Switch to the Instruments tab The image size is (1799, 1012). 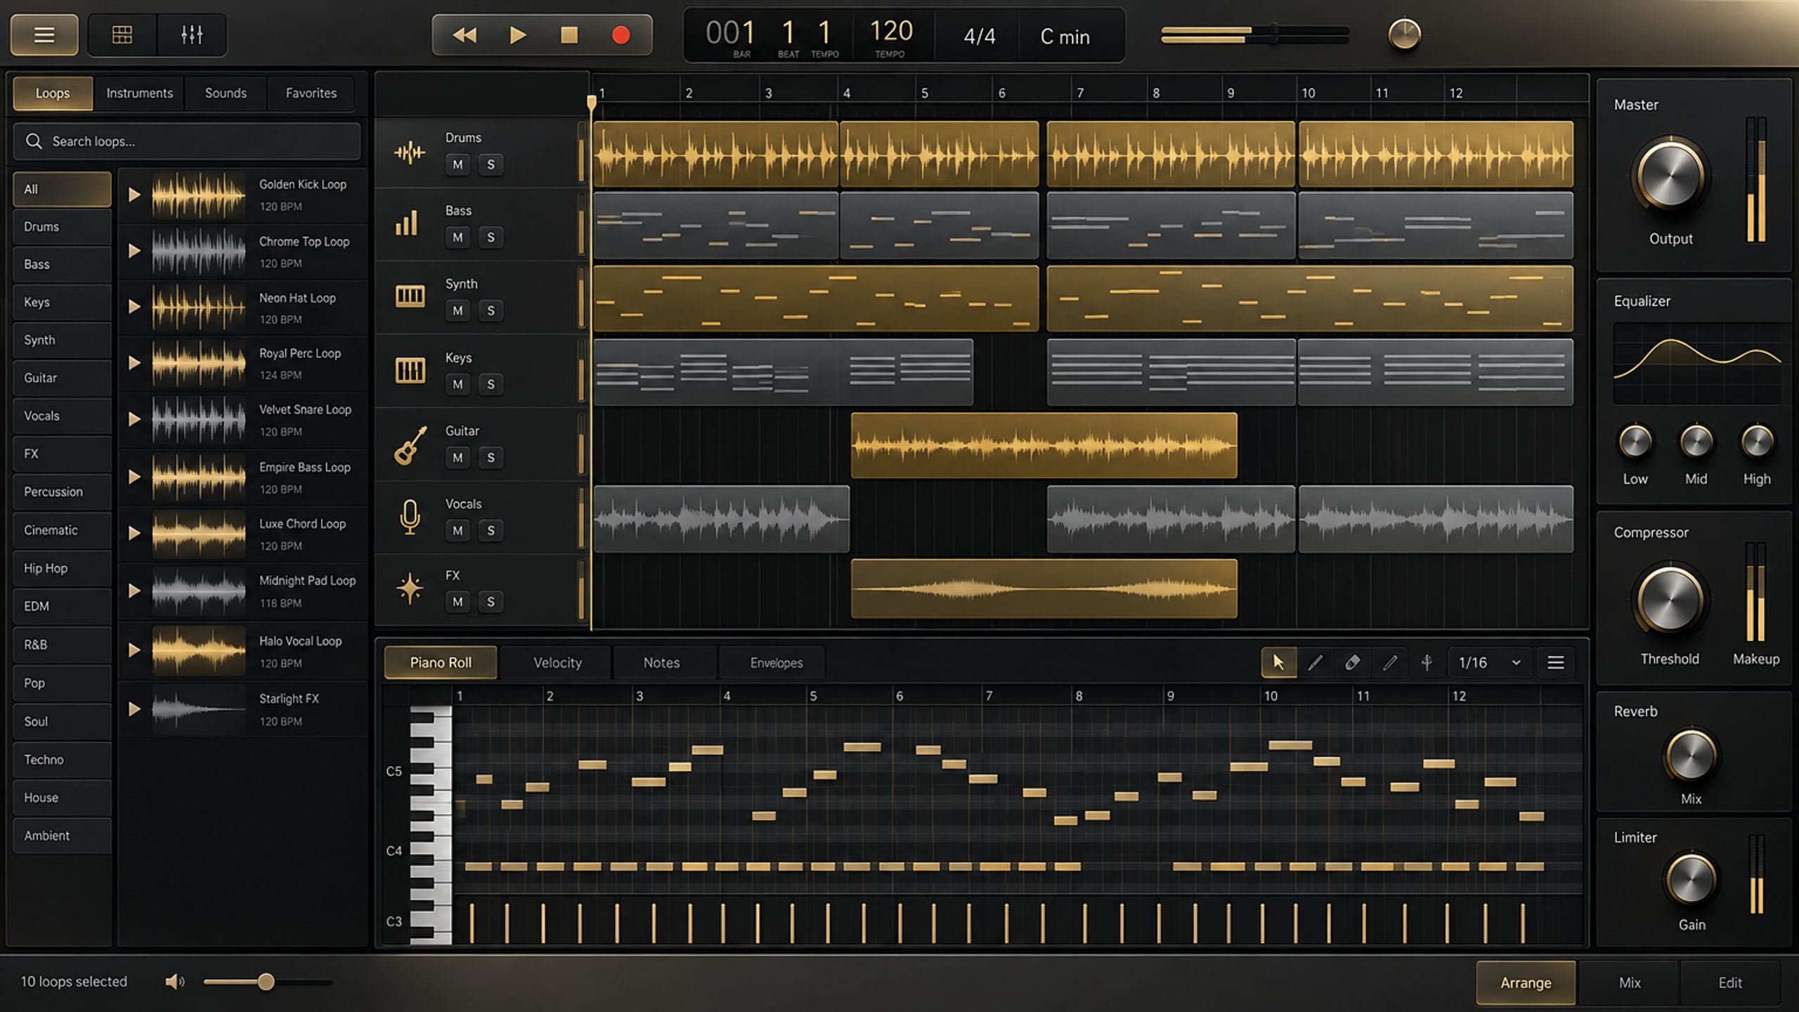point(139,93)
